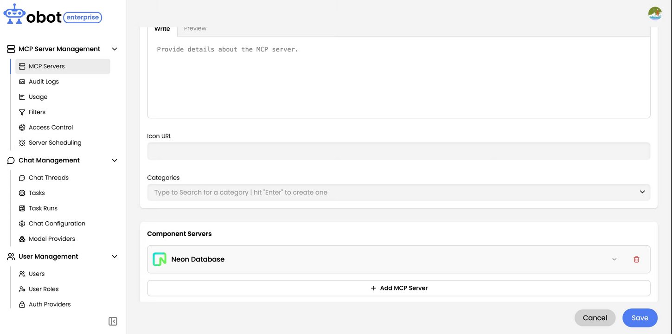Open Audit Logs from the sidebar
This screenshot has height=334, width=672.
click(x=44, y=82)
